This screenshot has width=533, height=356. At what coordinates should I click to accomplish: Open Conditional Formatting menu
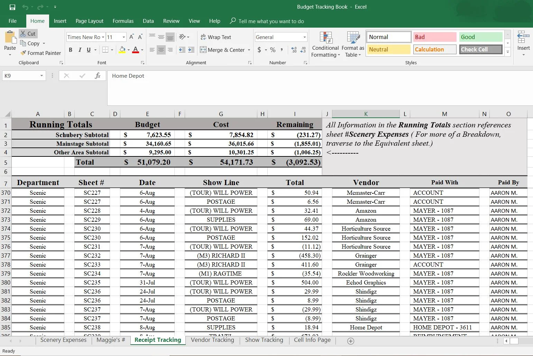pos(325,44)
